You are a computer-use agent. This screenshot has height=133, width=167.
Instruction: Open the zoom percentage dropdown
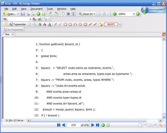tap(134, 14)
